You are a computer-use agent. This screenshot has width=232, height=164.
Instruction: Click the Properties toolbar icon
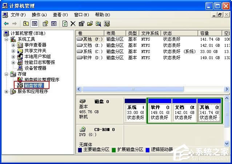(81, 24)
